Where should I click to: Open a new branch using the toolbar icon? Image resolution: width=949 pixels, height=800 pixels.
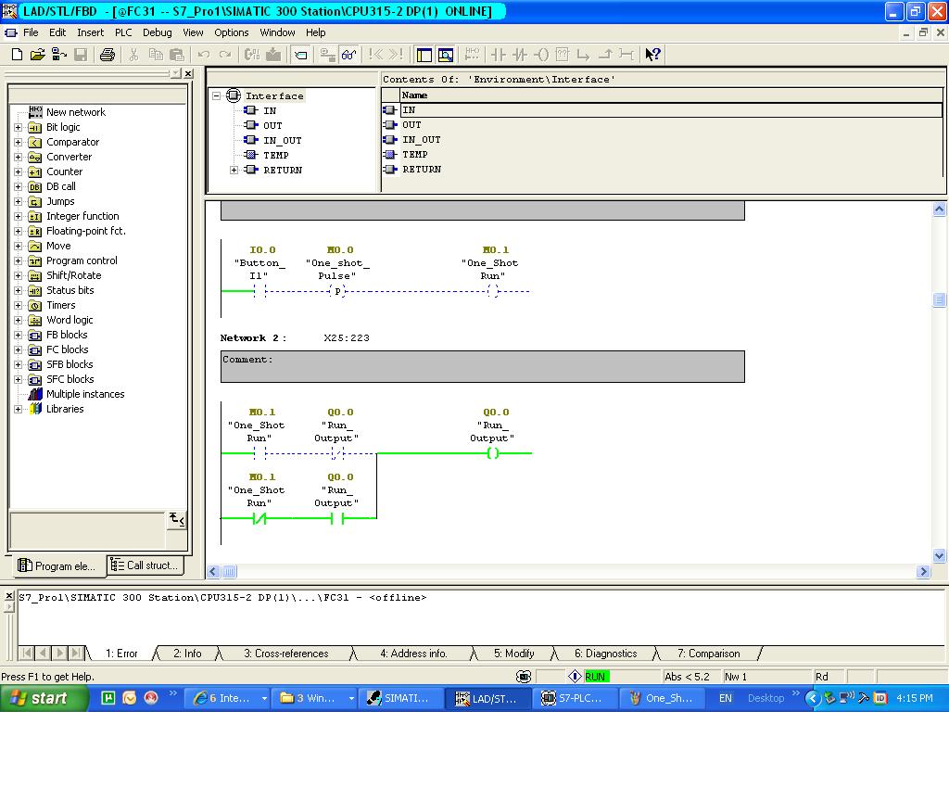pyautogui.click(x=585, y=54)
